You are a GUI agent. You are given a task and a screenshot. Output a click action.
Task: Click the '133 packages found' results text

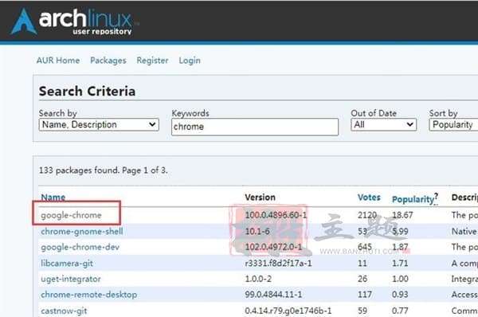click(x=103, y=170)
